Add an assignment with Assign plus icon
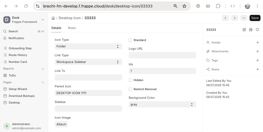The height and width of the screenshot is (132, 263). click(258, 42)
